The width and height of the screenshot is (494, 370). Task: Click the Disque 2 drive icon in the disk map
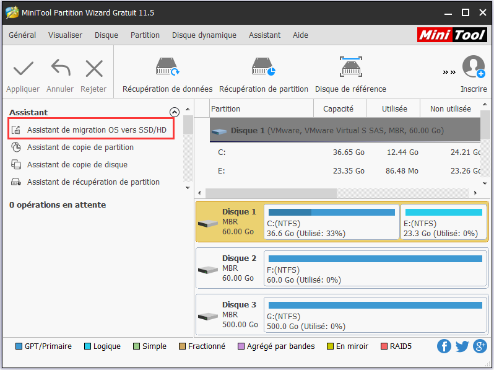click(x=208, y=270)
